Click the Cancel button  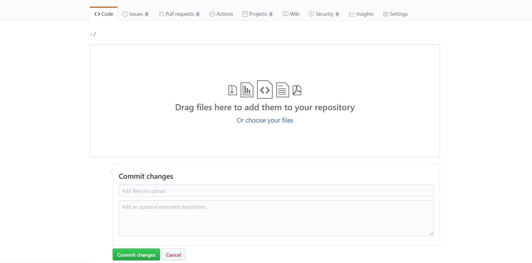[173, 254]
